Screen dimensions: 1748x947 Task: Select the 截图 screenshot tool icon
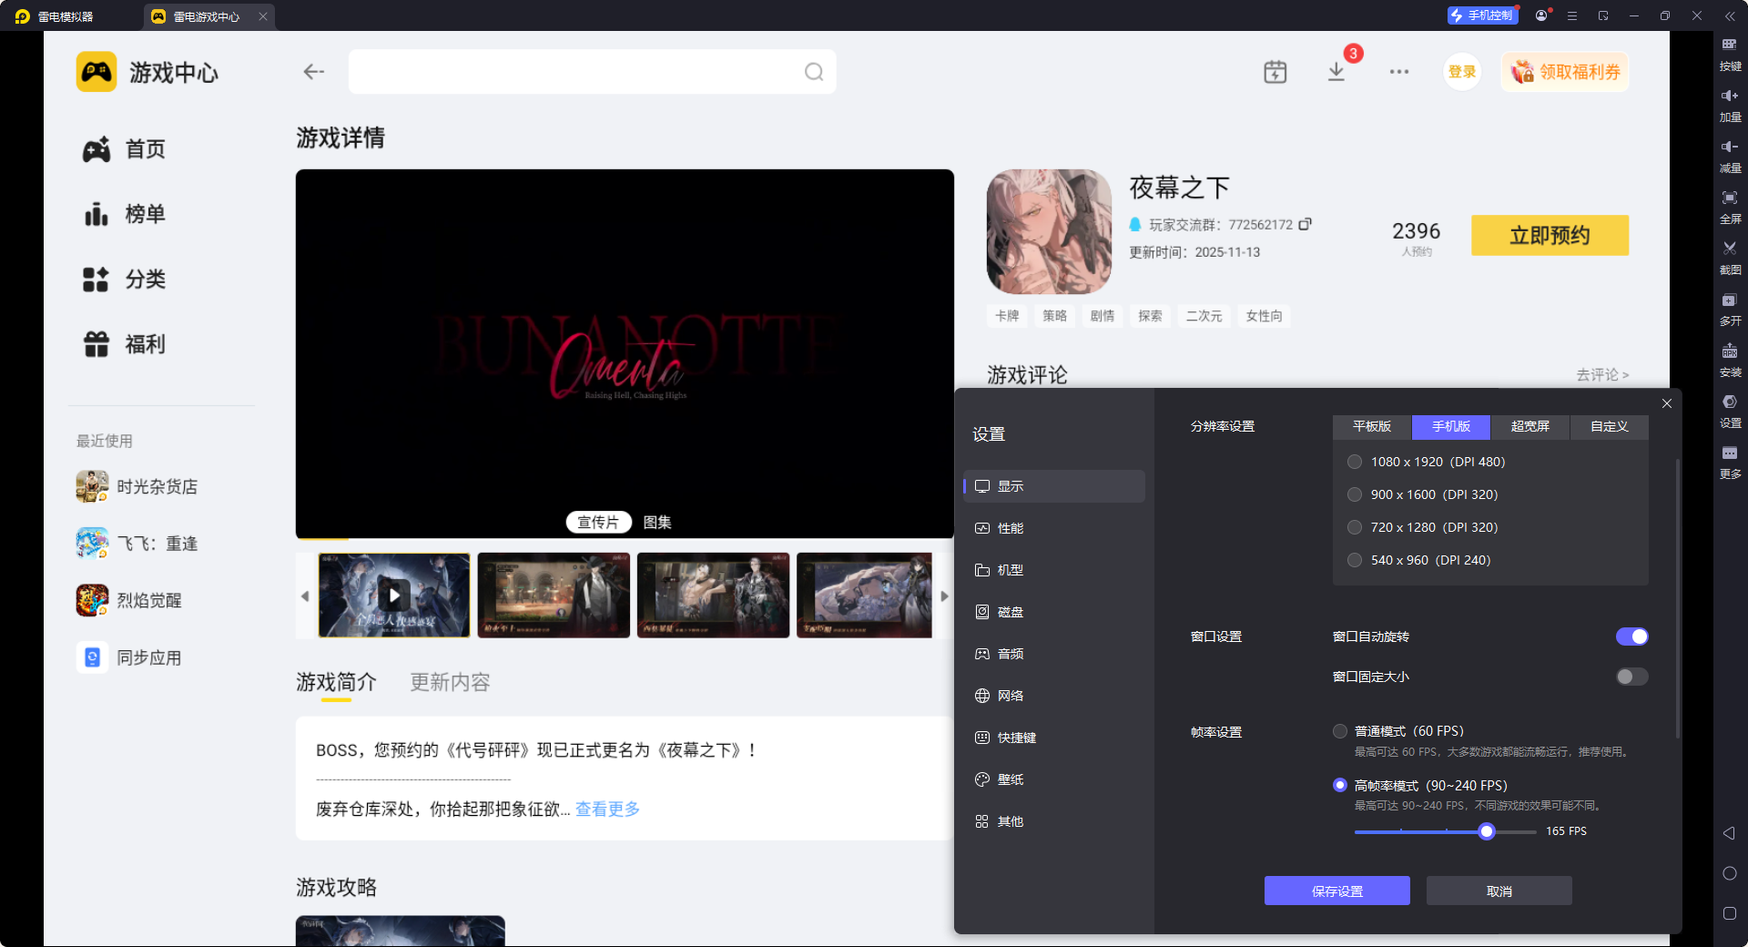(x=1730, y=258)
